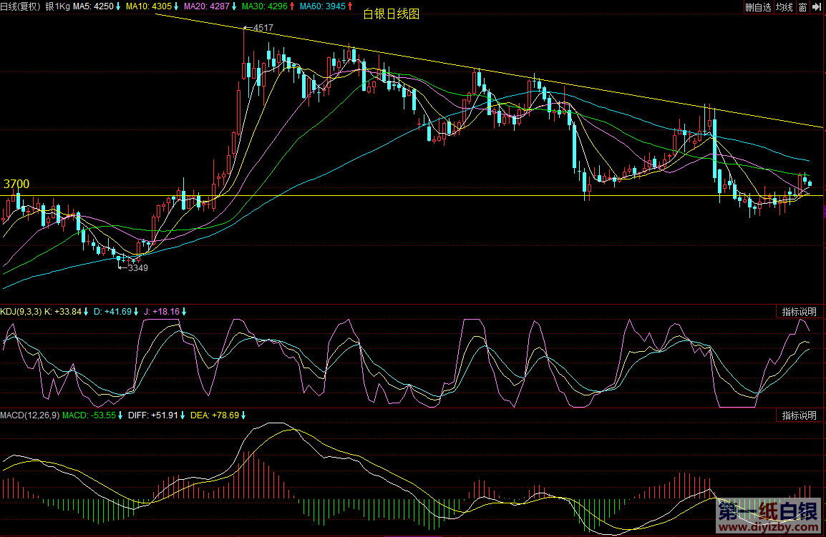
Task: Toggle the 均线 moving average display
Action: coord(784,7)
